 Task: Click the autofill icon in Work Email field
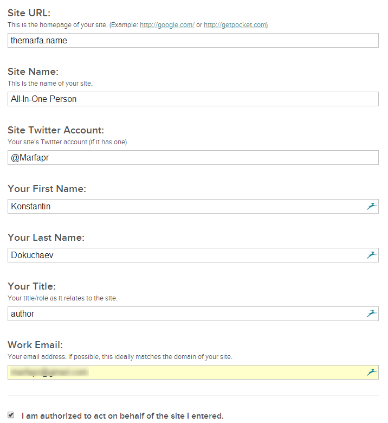(x=372, y=372)
